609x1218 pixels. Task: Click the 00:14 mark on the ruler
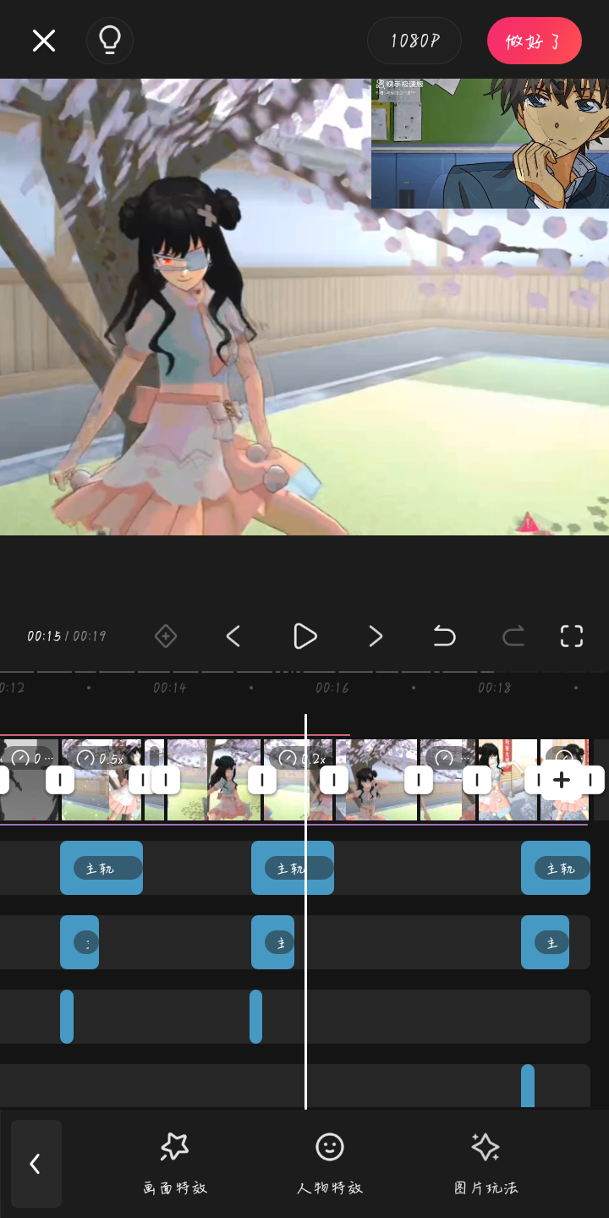coord(169,688)
